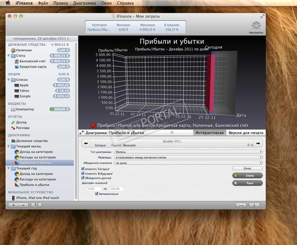297x245 pixels.
Task: Click the minimum range value field
Action: (94, 189)
